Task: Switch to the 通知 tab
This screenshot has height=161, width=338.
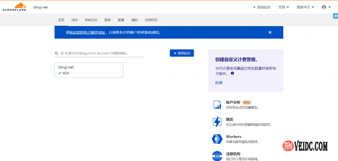Action: [x=135, y=20]
